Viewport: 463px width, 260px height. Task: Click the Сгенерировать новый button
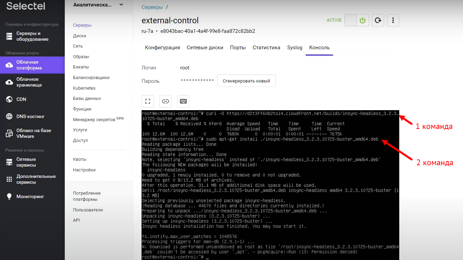tap(246, 81)
